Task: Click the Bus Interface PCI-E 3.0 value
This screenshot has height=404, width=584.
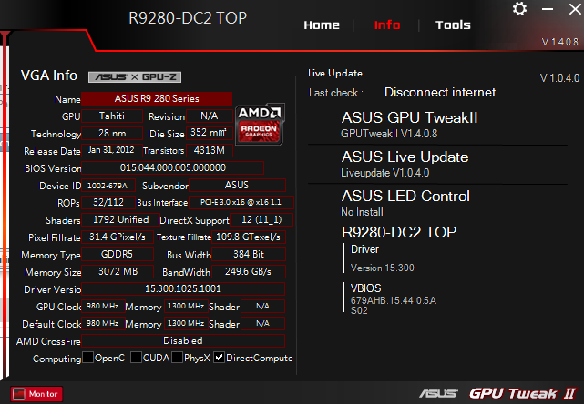Action: [x=241, y=202]
